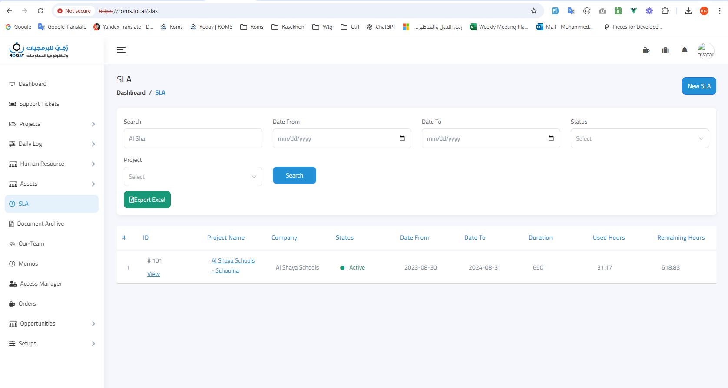Open Document Archive from sidebar
This screenshot has height=388, width=728.
(x=40, y=224)
